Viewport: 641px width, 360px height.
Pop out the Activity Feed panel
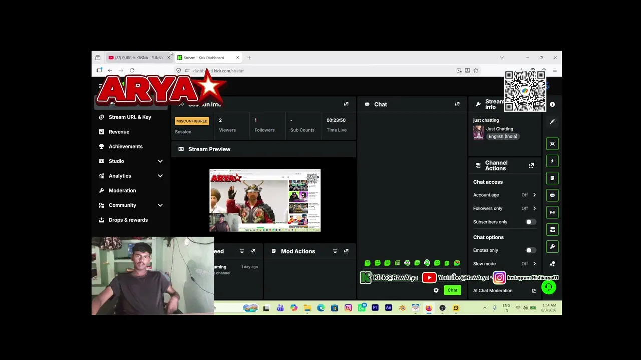click(253, 251)
